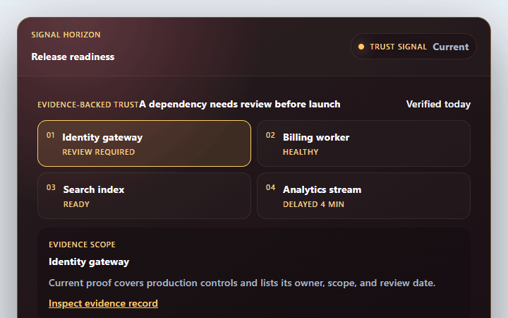Click the Delayed 4 Min status label

tap(313, 204)
